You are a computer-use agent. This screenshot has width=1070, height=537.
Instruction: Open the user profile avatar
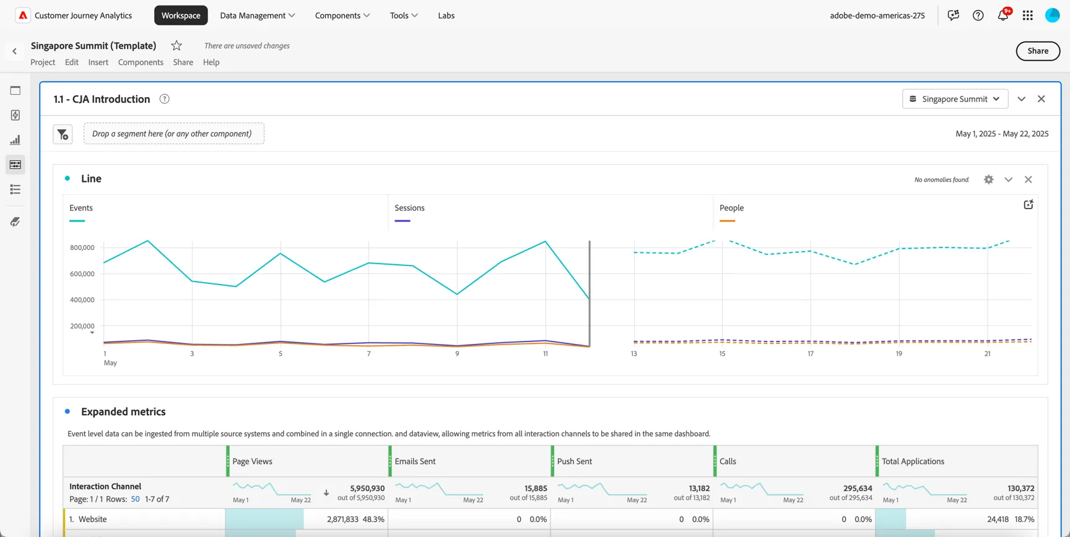(x=1052, y=15)
